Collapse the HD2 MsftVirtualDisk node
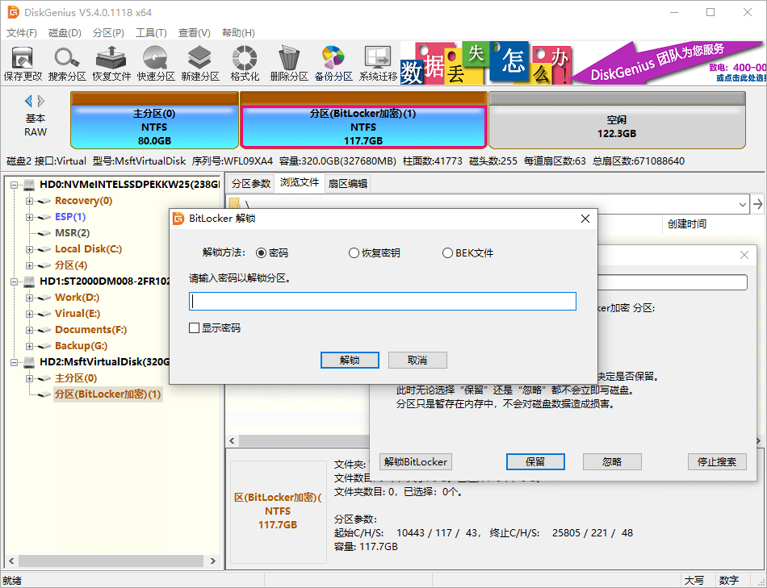 click(14, 362)
